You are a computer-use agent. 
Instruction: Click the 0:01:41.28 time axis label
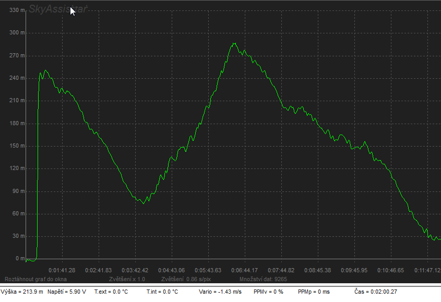(62, 270)
